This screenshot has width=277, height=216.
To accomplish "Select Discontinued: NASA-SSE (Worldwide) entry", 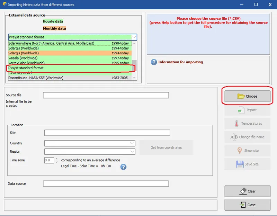I will [x=70, y=78].
